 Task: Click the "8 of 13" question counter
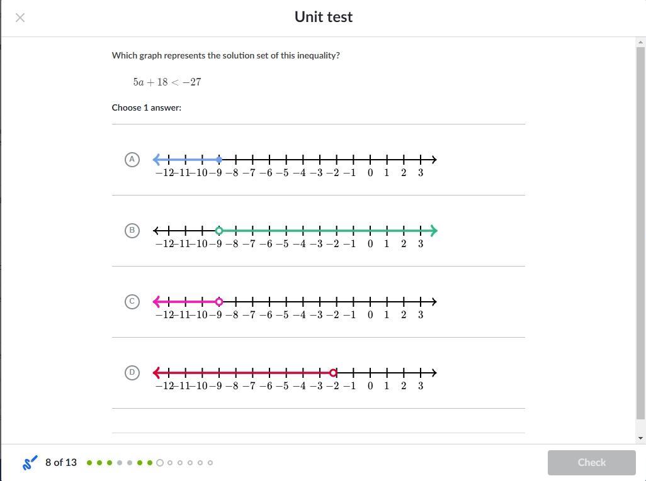[61, 463]
